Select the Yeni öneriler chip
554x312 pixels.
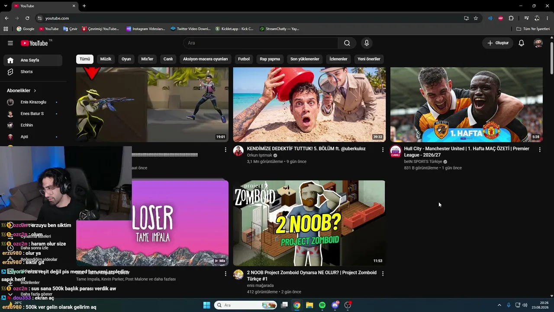pyautogui.click(x=369, y=59)
